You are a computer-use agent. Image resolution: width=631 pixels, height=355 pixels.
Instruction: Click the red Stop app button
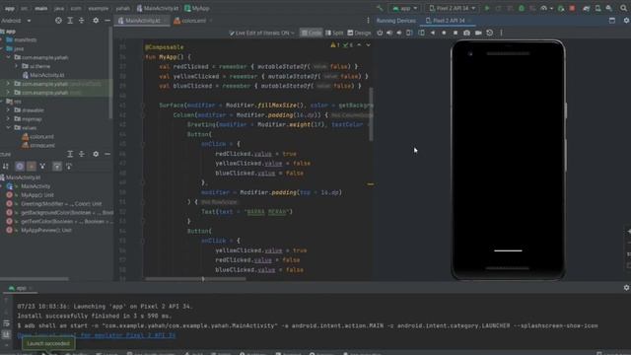click(x=572, y=8)
